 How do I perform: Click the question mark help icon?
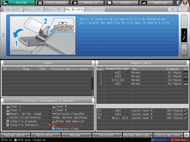(x=3, y=35)
